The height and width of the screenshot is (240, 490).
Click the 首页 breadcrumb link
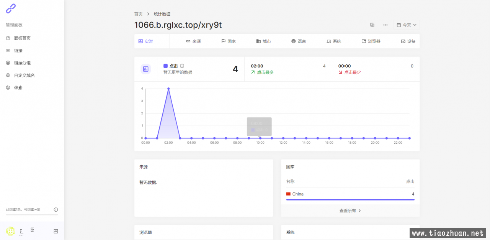(138, 14)
